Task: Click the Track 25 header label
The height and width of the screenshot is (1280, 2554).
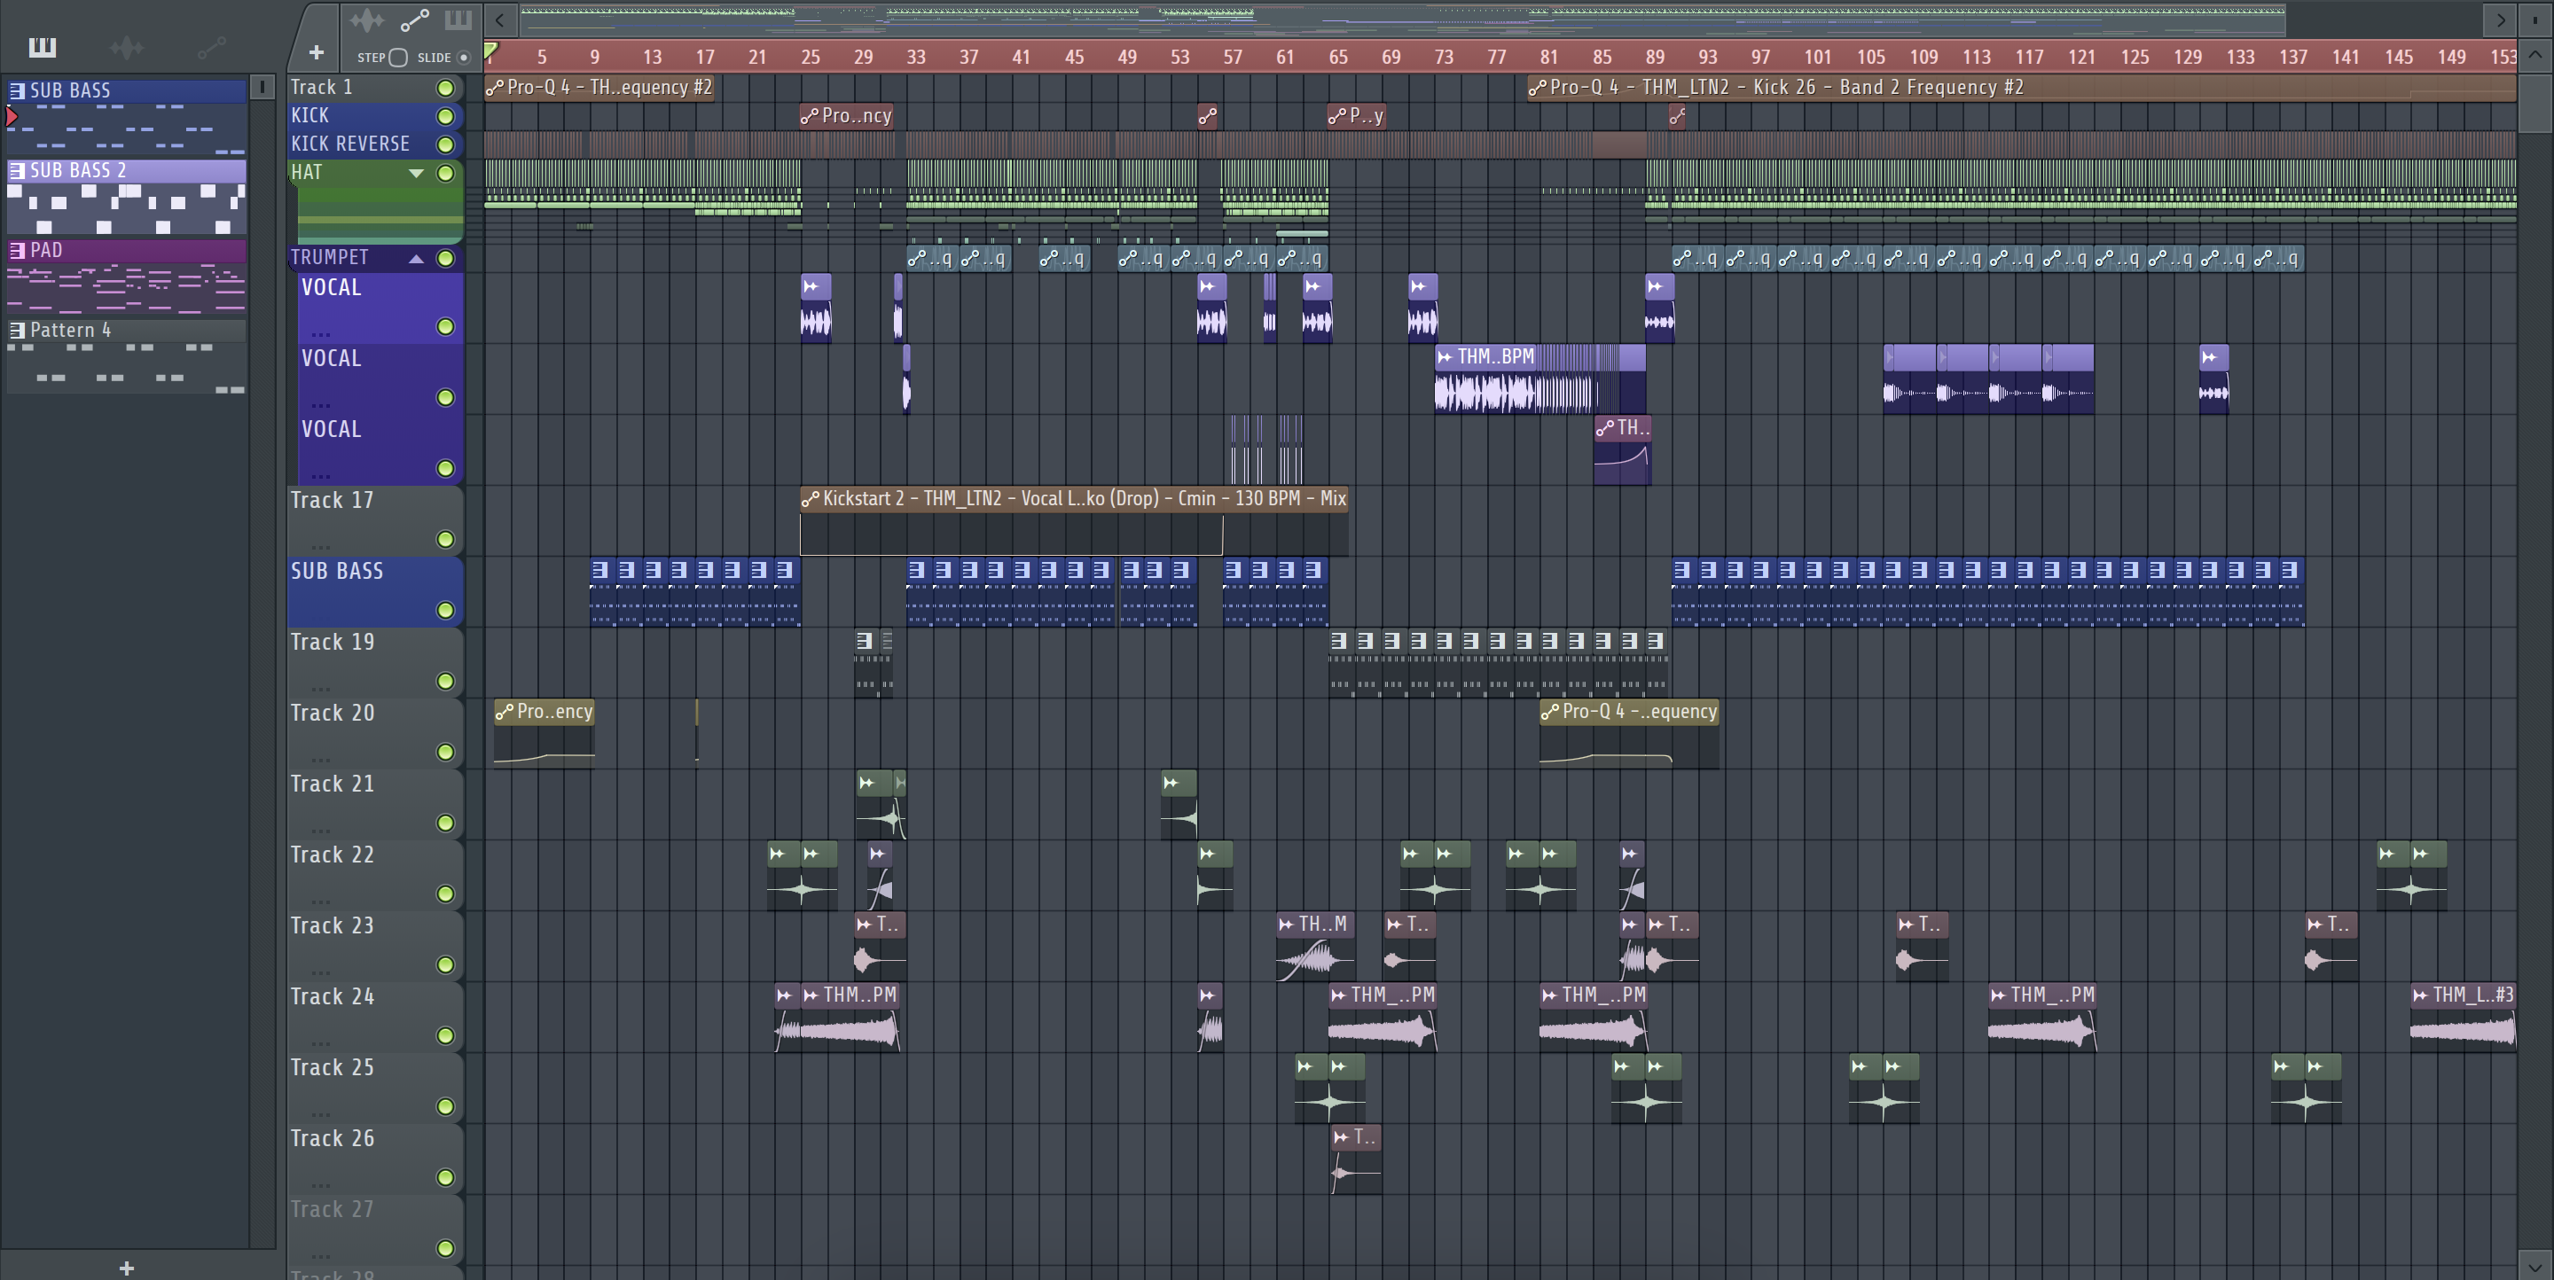Action: [x=333, y=1068]
